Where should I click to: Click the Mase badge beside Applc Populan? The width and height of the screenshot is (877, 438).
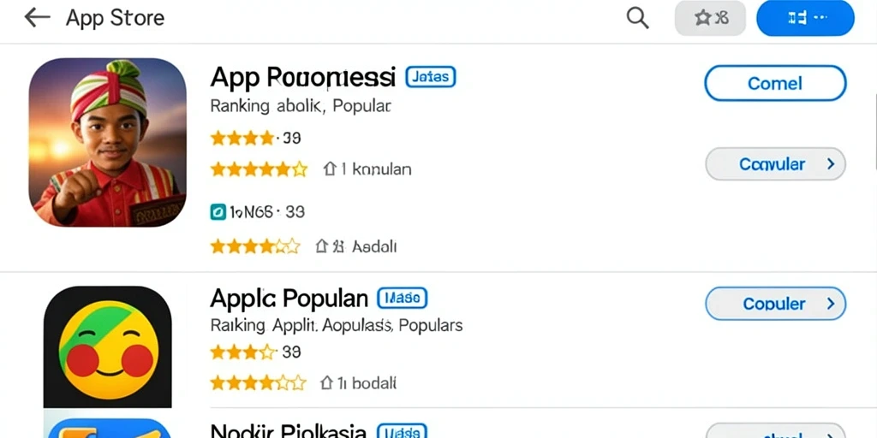coord(403,299)
